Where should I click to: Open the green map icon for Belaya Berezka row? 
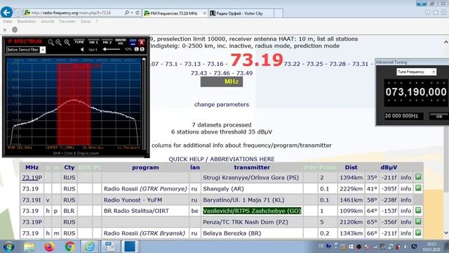tap(418, 233)
